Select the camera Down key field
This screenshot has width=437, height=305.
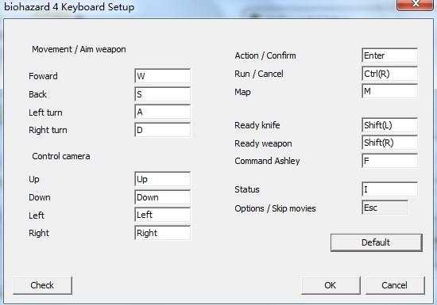tap(162, 197)
